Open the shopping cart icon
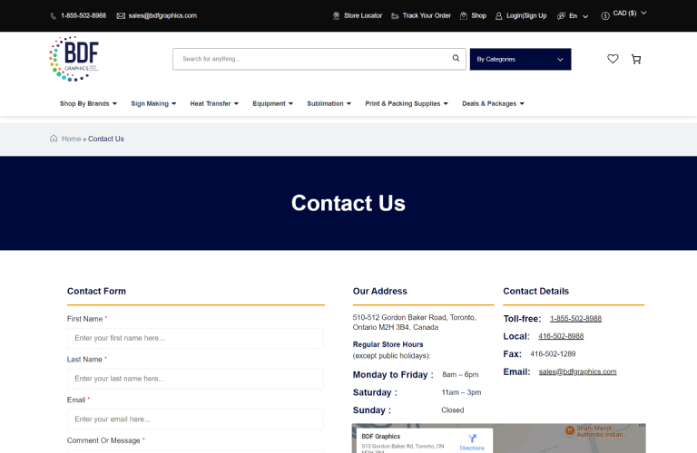The height and width of the screenshot is (453, 697). click(x=636, y=59)
